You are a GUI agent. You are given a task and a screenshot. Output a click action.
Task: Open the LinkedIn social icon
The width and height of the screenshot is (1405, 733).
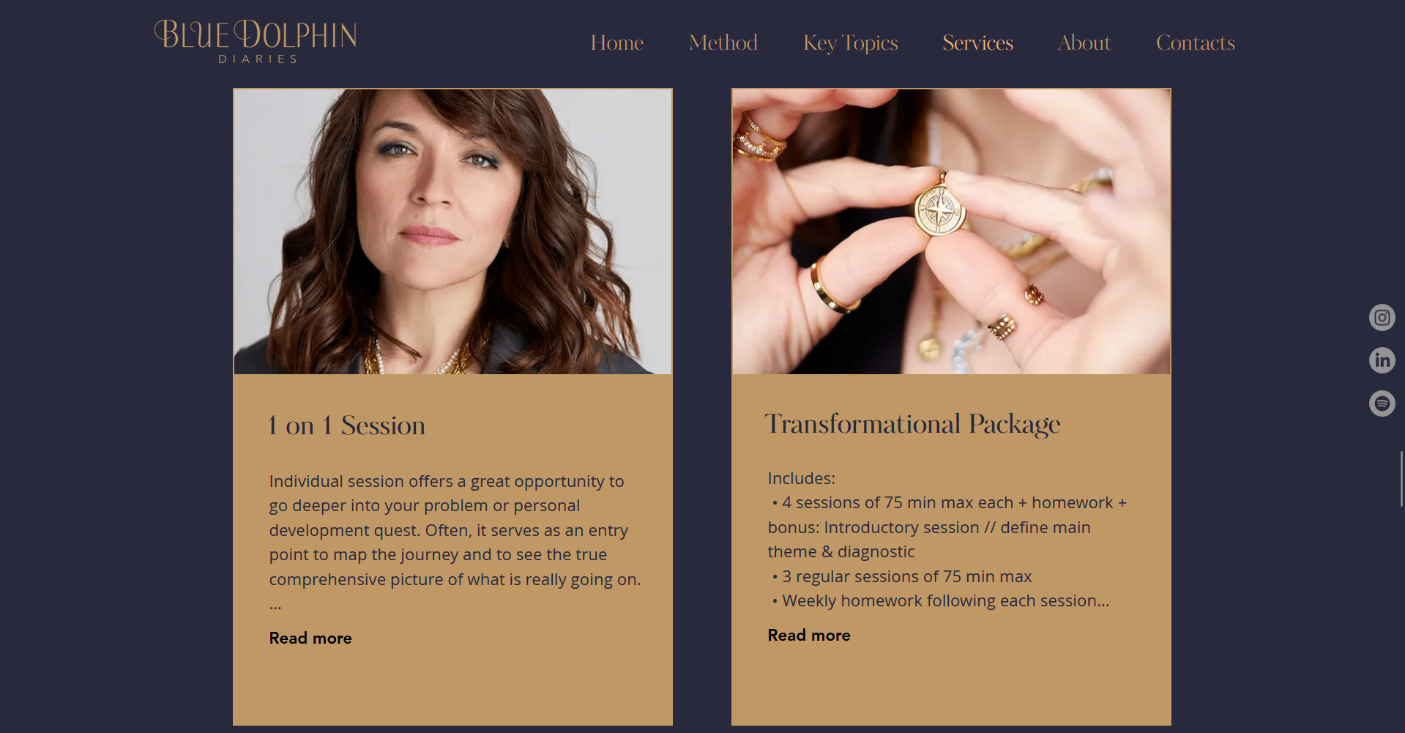tap(1382, 360)
